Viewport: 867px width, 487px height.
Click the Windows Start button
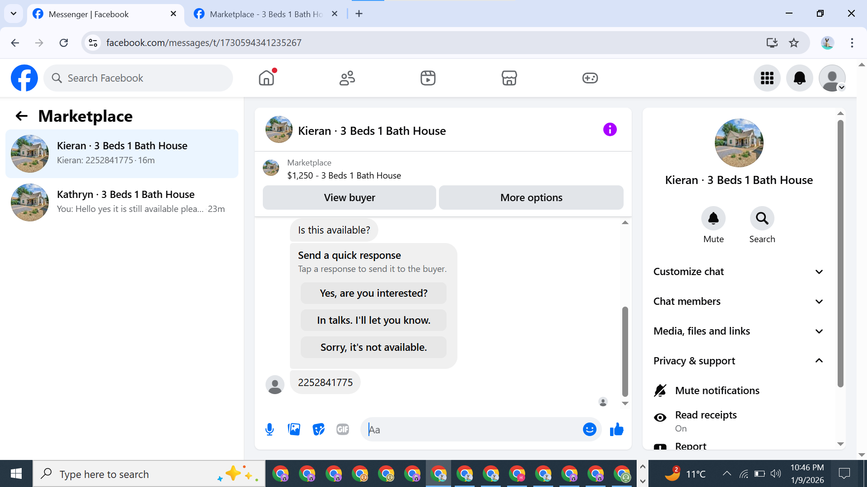tap(16, 473)
